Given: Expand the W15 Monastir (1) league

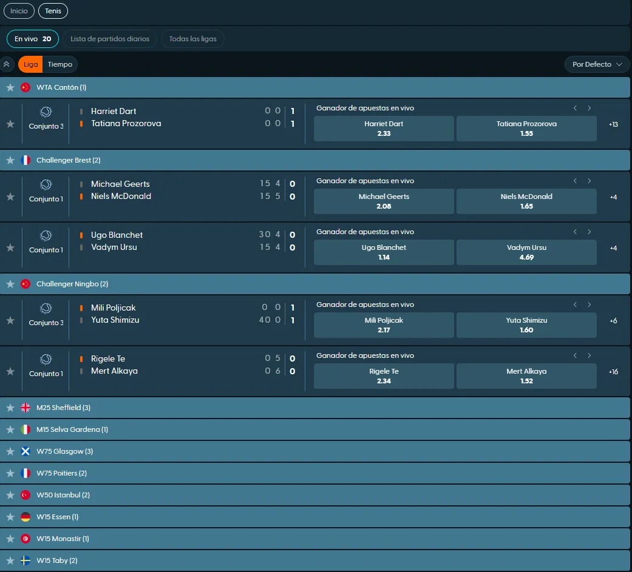Looking at the screenshot, I should point(315,539).
